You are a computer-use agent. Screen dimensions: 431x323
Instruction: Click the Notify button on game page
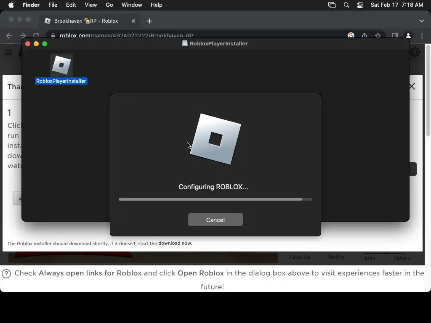click(336, 257)
